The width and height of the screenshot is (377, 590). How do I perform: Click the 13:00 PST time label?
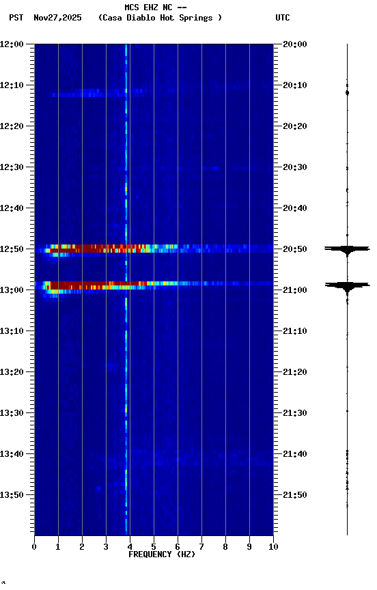(x=12, y=290)
